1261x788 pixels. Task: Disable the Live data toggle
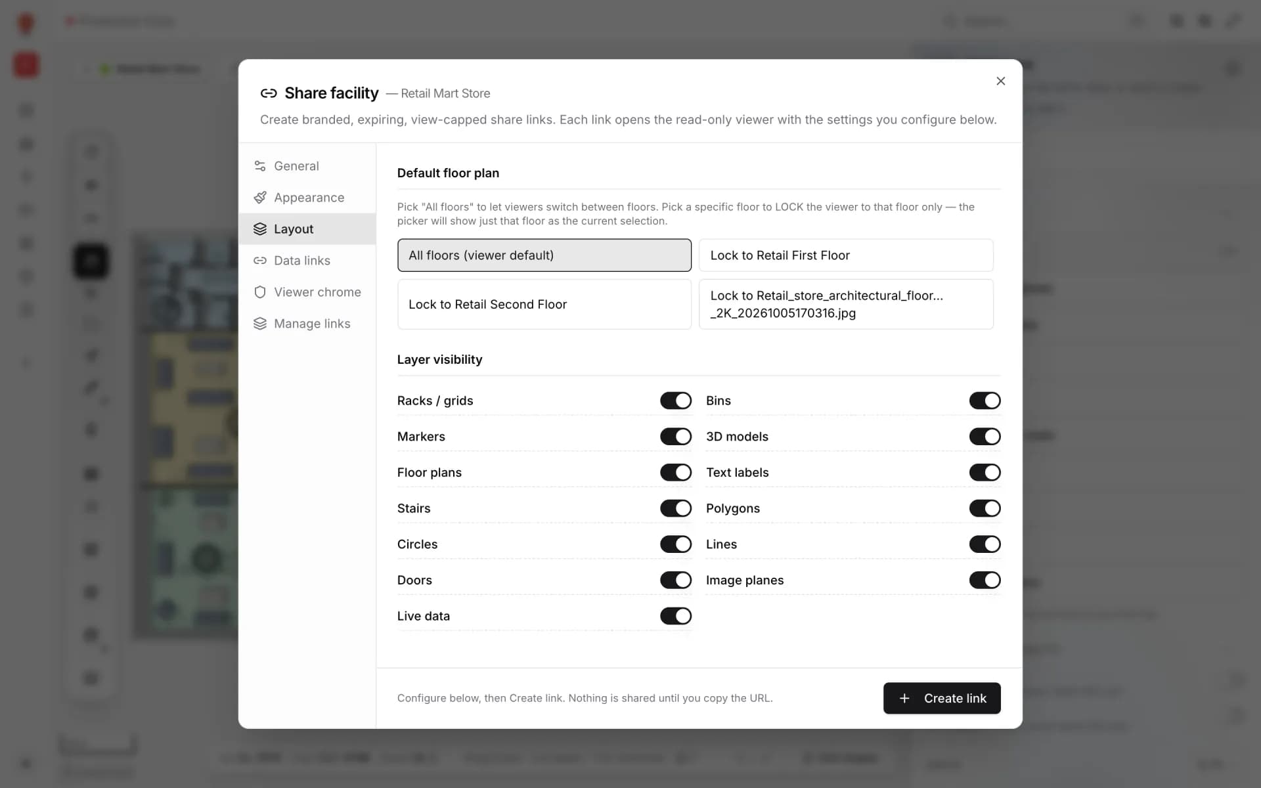coord(676,616)
